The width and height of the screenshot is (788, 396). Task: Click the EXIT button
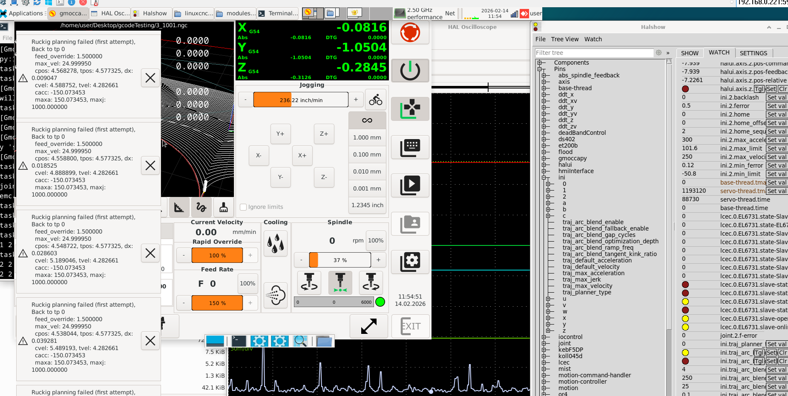coord(411,326)
